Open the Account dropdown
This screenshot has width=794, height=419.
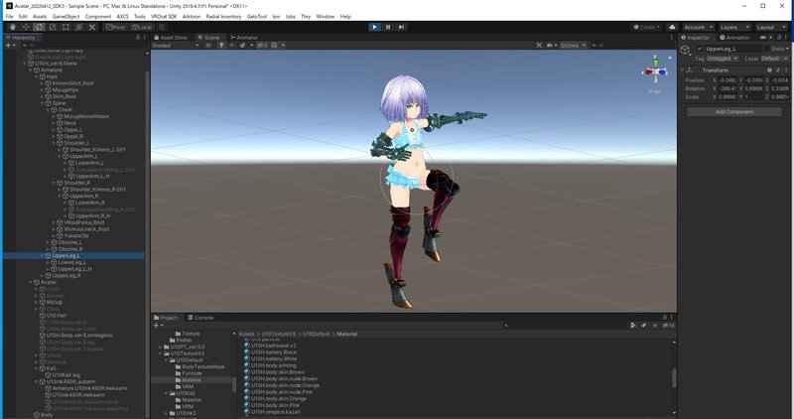pyautogui.click(x=698, y=27)
